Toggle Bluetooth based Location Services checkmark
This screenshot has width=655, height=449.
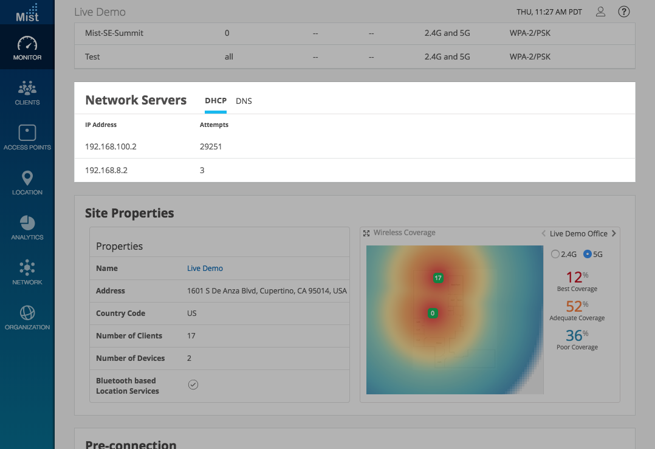click(x=193, y=385)
